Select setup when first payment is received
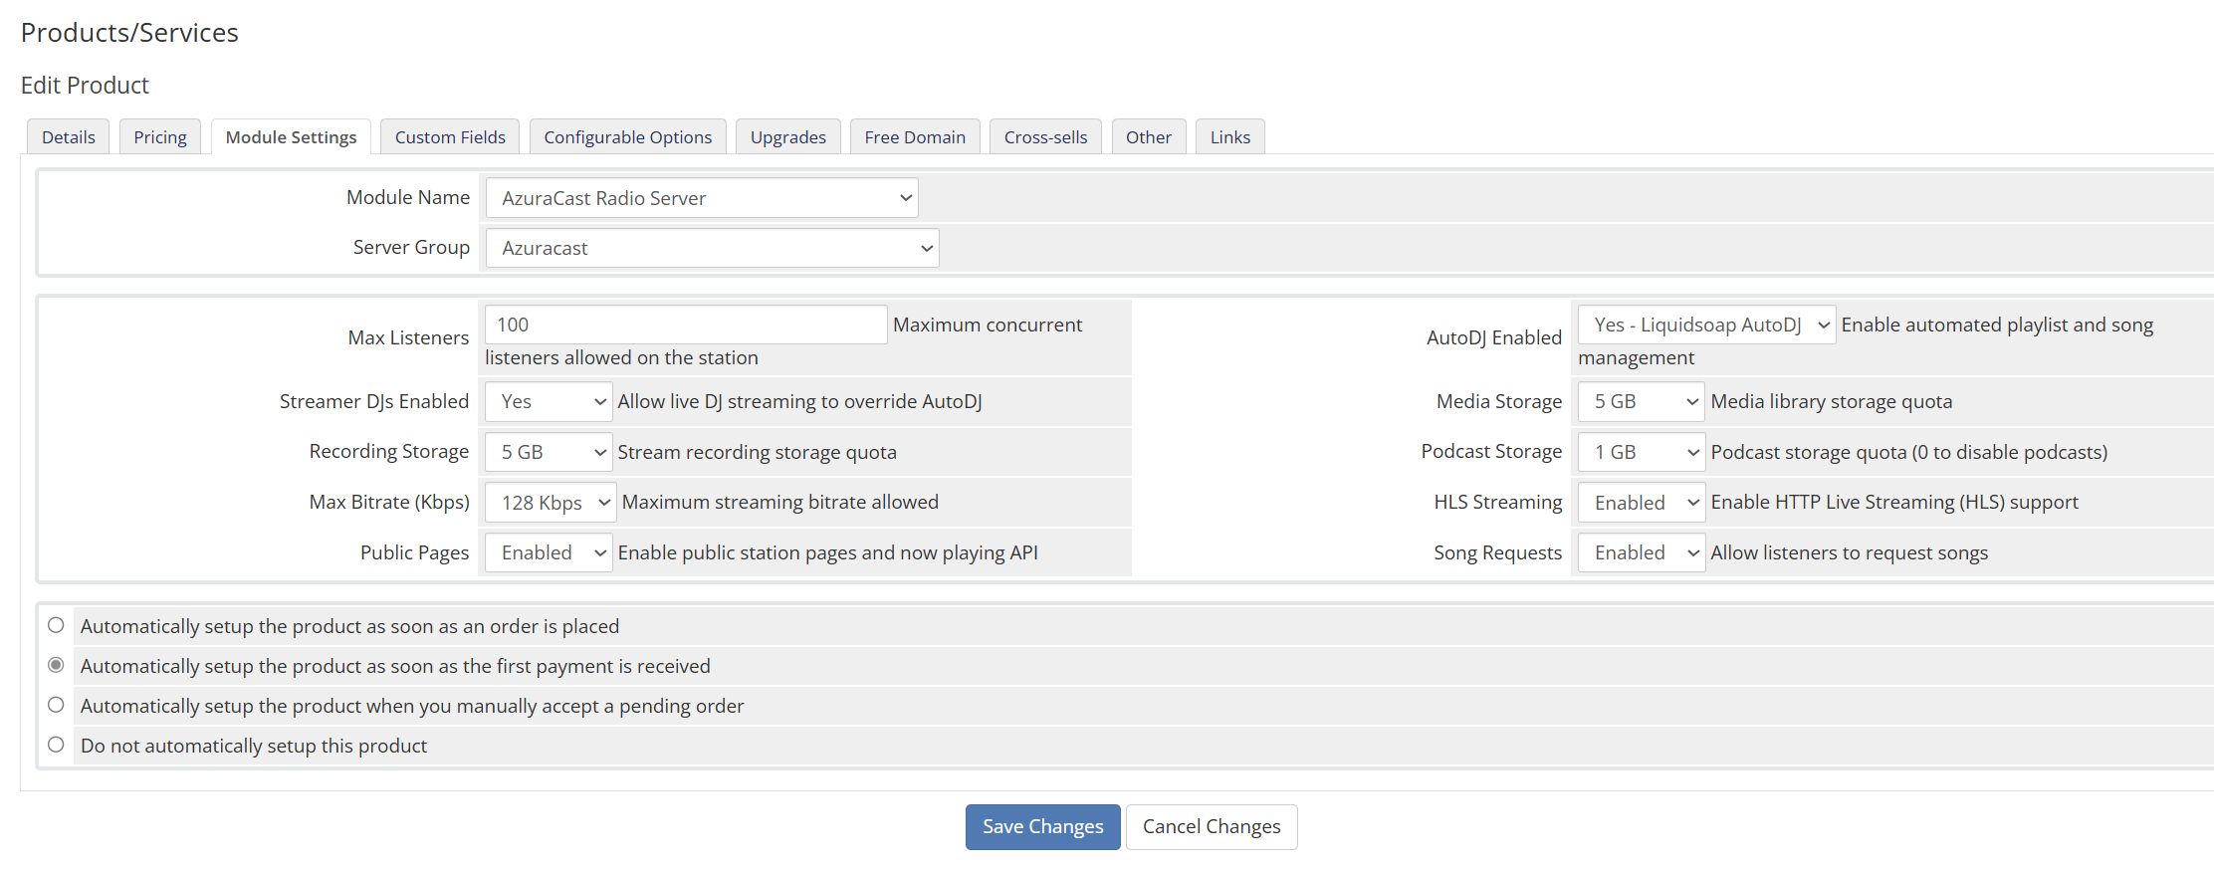This screenshot has height=870, width=2214. (57, 665)
